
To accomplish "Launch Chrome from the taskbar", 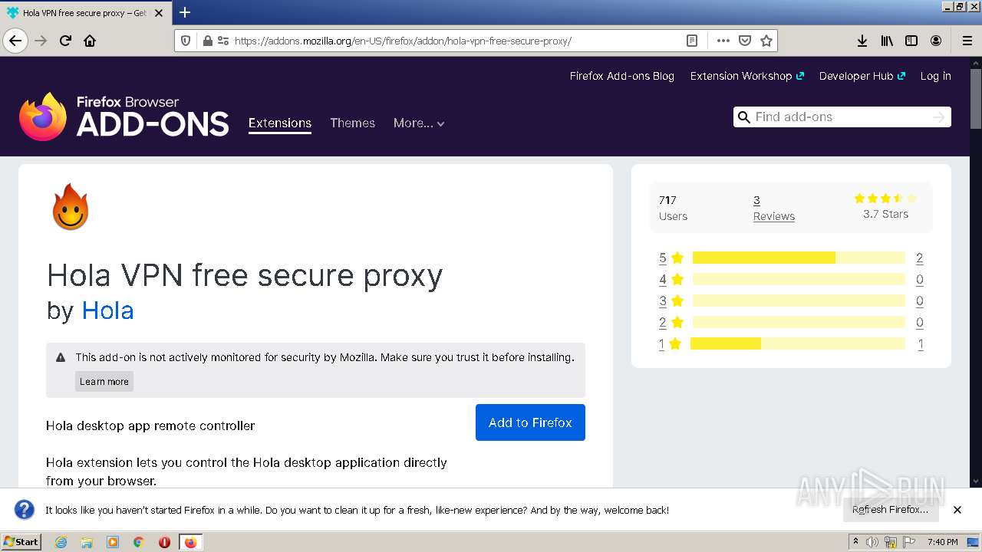I will coord(139,542).
